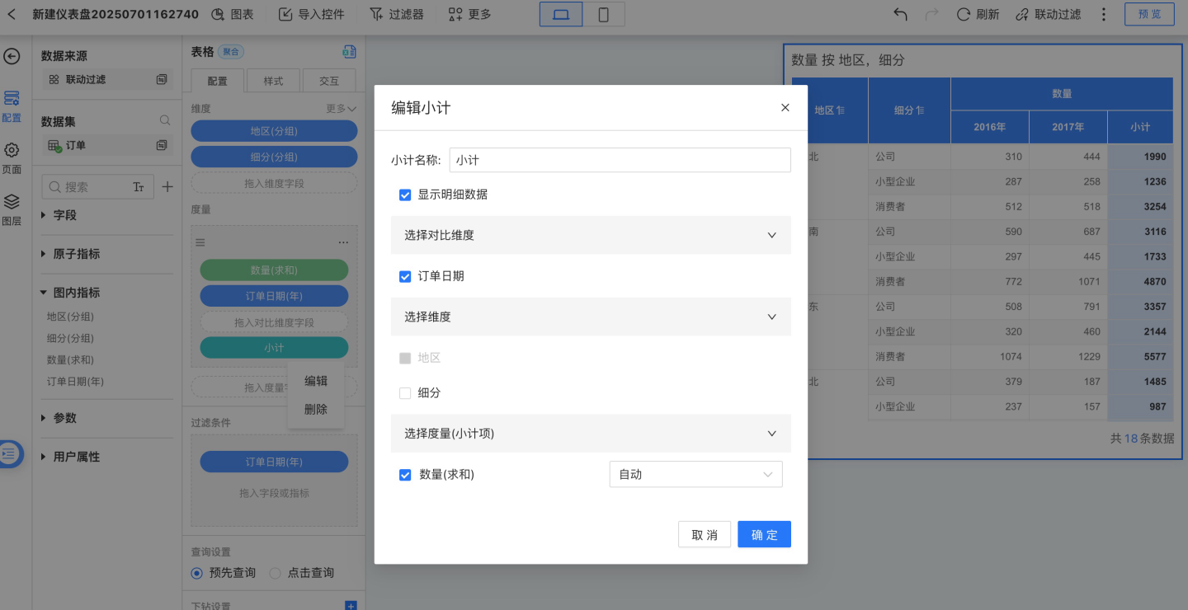Screen dimensions: 1188x610
Task: Click the 取消 button
Action: click(705, 534)
